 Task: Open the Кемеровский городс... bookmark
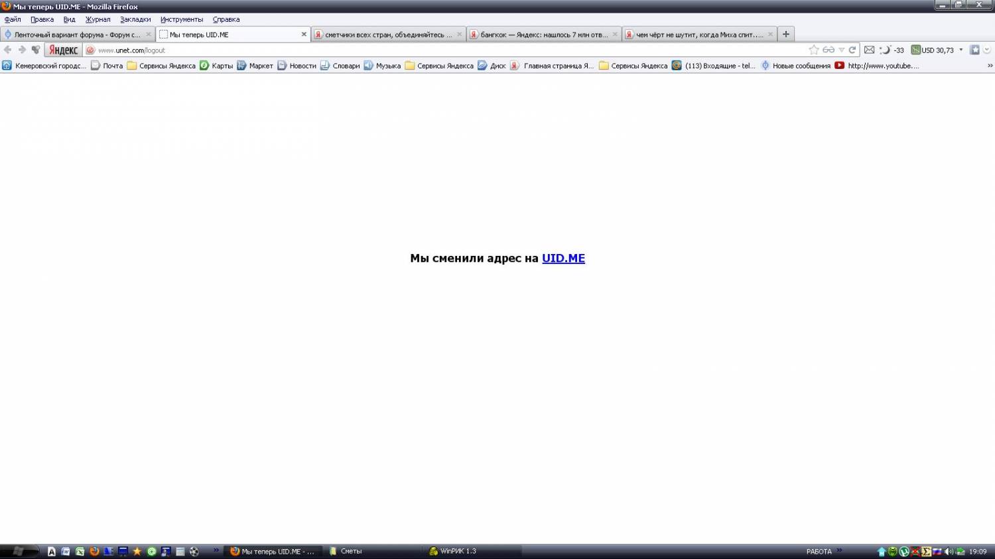[x=44, y=66]
